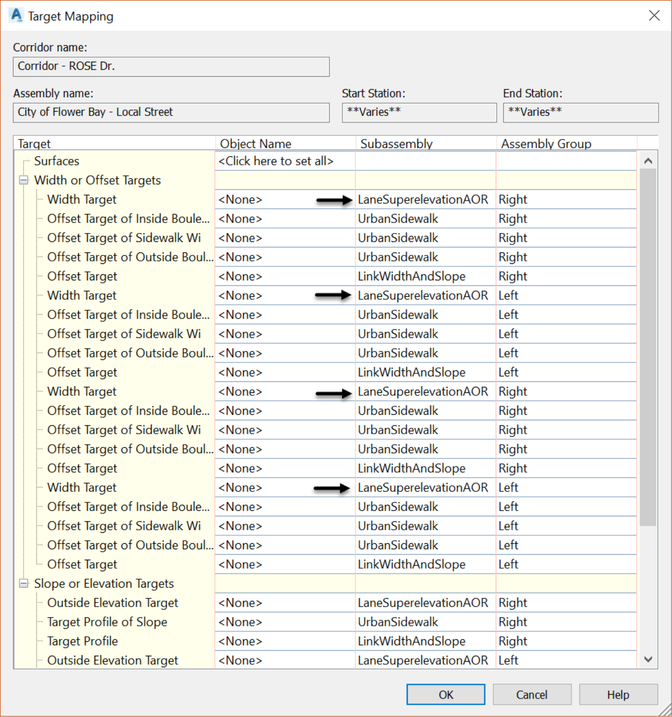The height and width of the screenshot is (717, 672).
Task: Click the Autodesk icon in the title bar
Action: 16,15
